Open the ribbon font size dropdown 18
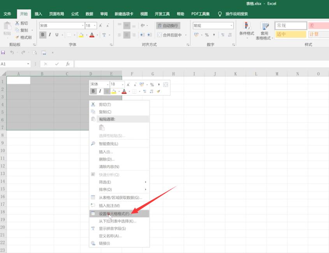Image resolution: width=329 pixels, height=253 pixels. coord(95,26)
